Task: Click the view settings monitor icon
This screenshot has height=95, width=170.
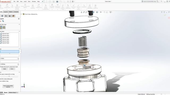Action: click(x=110, y=12)
